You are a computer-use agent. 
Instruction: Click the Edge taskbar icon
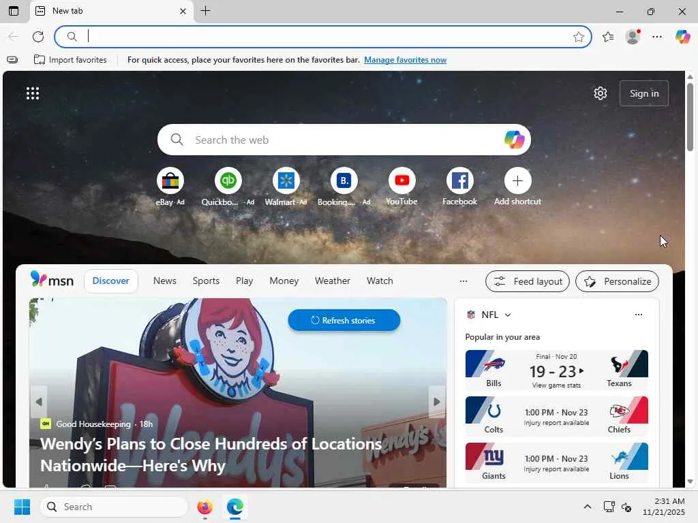pos(234,507)
